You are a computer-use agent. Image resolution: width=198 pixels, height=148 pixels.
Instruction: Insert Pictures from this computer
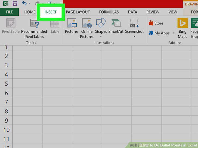72,26
